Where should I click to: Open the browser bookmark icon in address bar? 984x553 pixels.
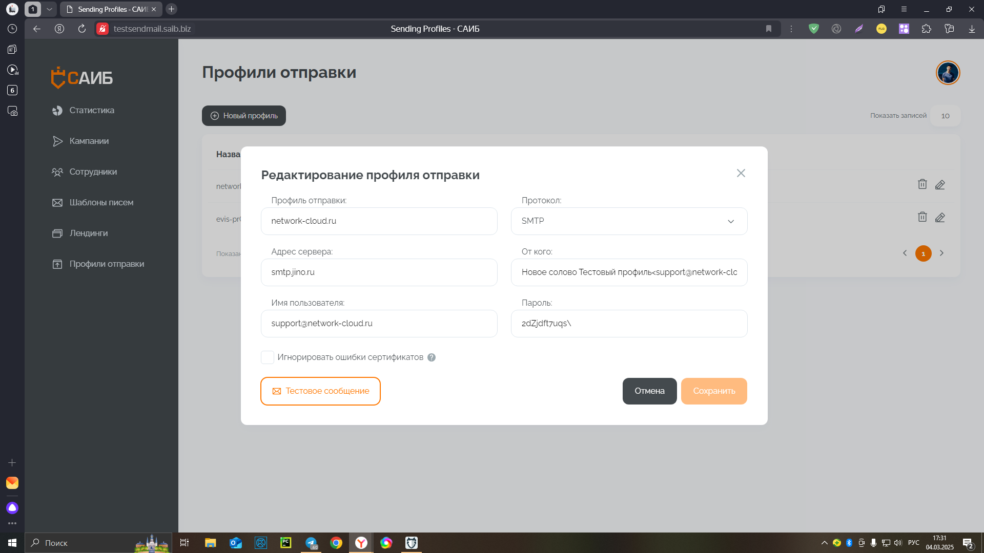(768, 29)
